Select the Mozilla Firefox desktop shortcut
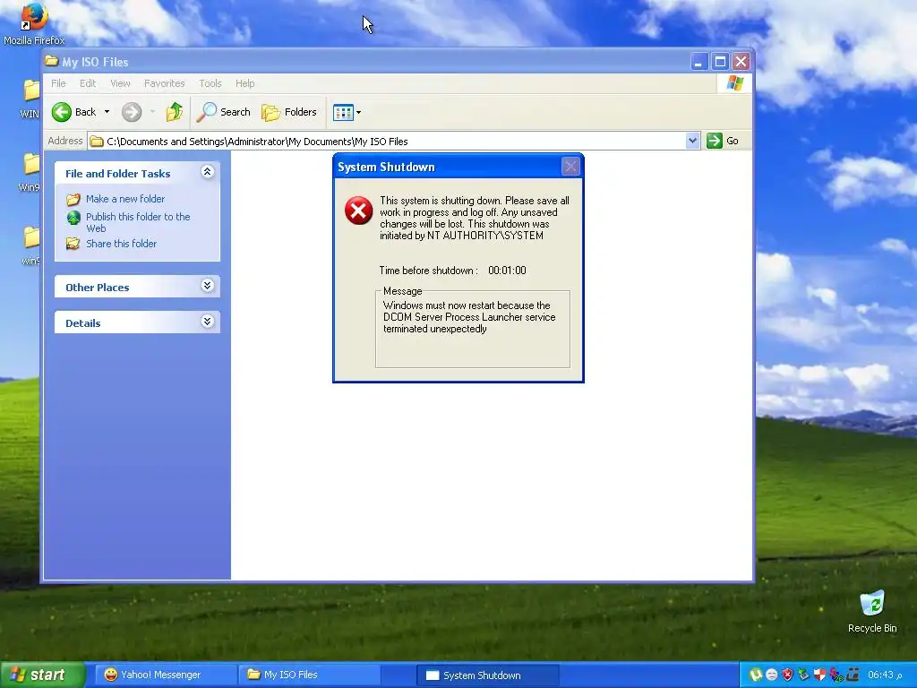Screen dimensions: 917x688 click(x=34, y=23)
